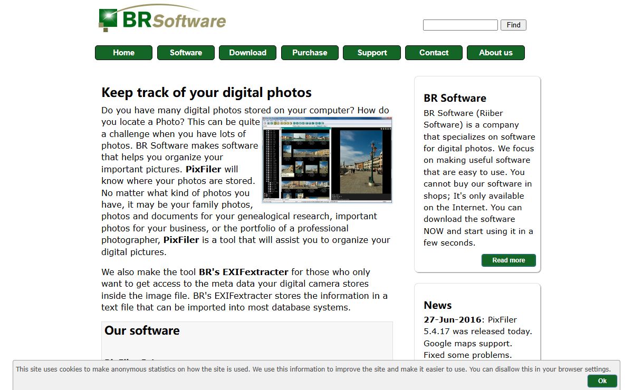Image resolution: width=633 pixels, height=390 pixels.
Task: Click the BR Software sidebar heading
Action: 455,98
